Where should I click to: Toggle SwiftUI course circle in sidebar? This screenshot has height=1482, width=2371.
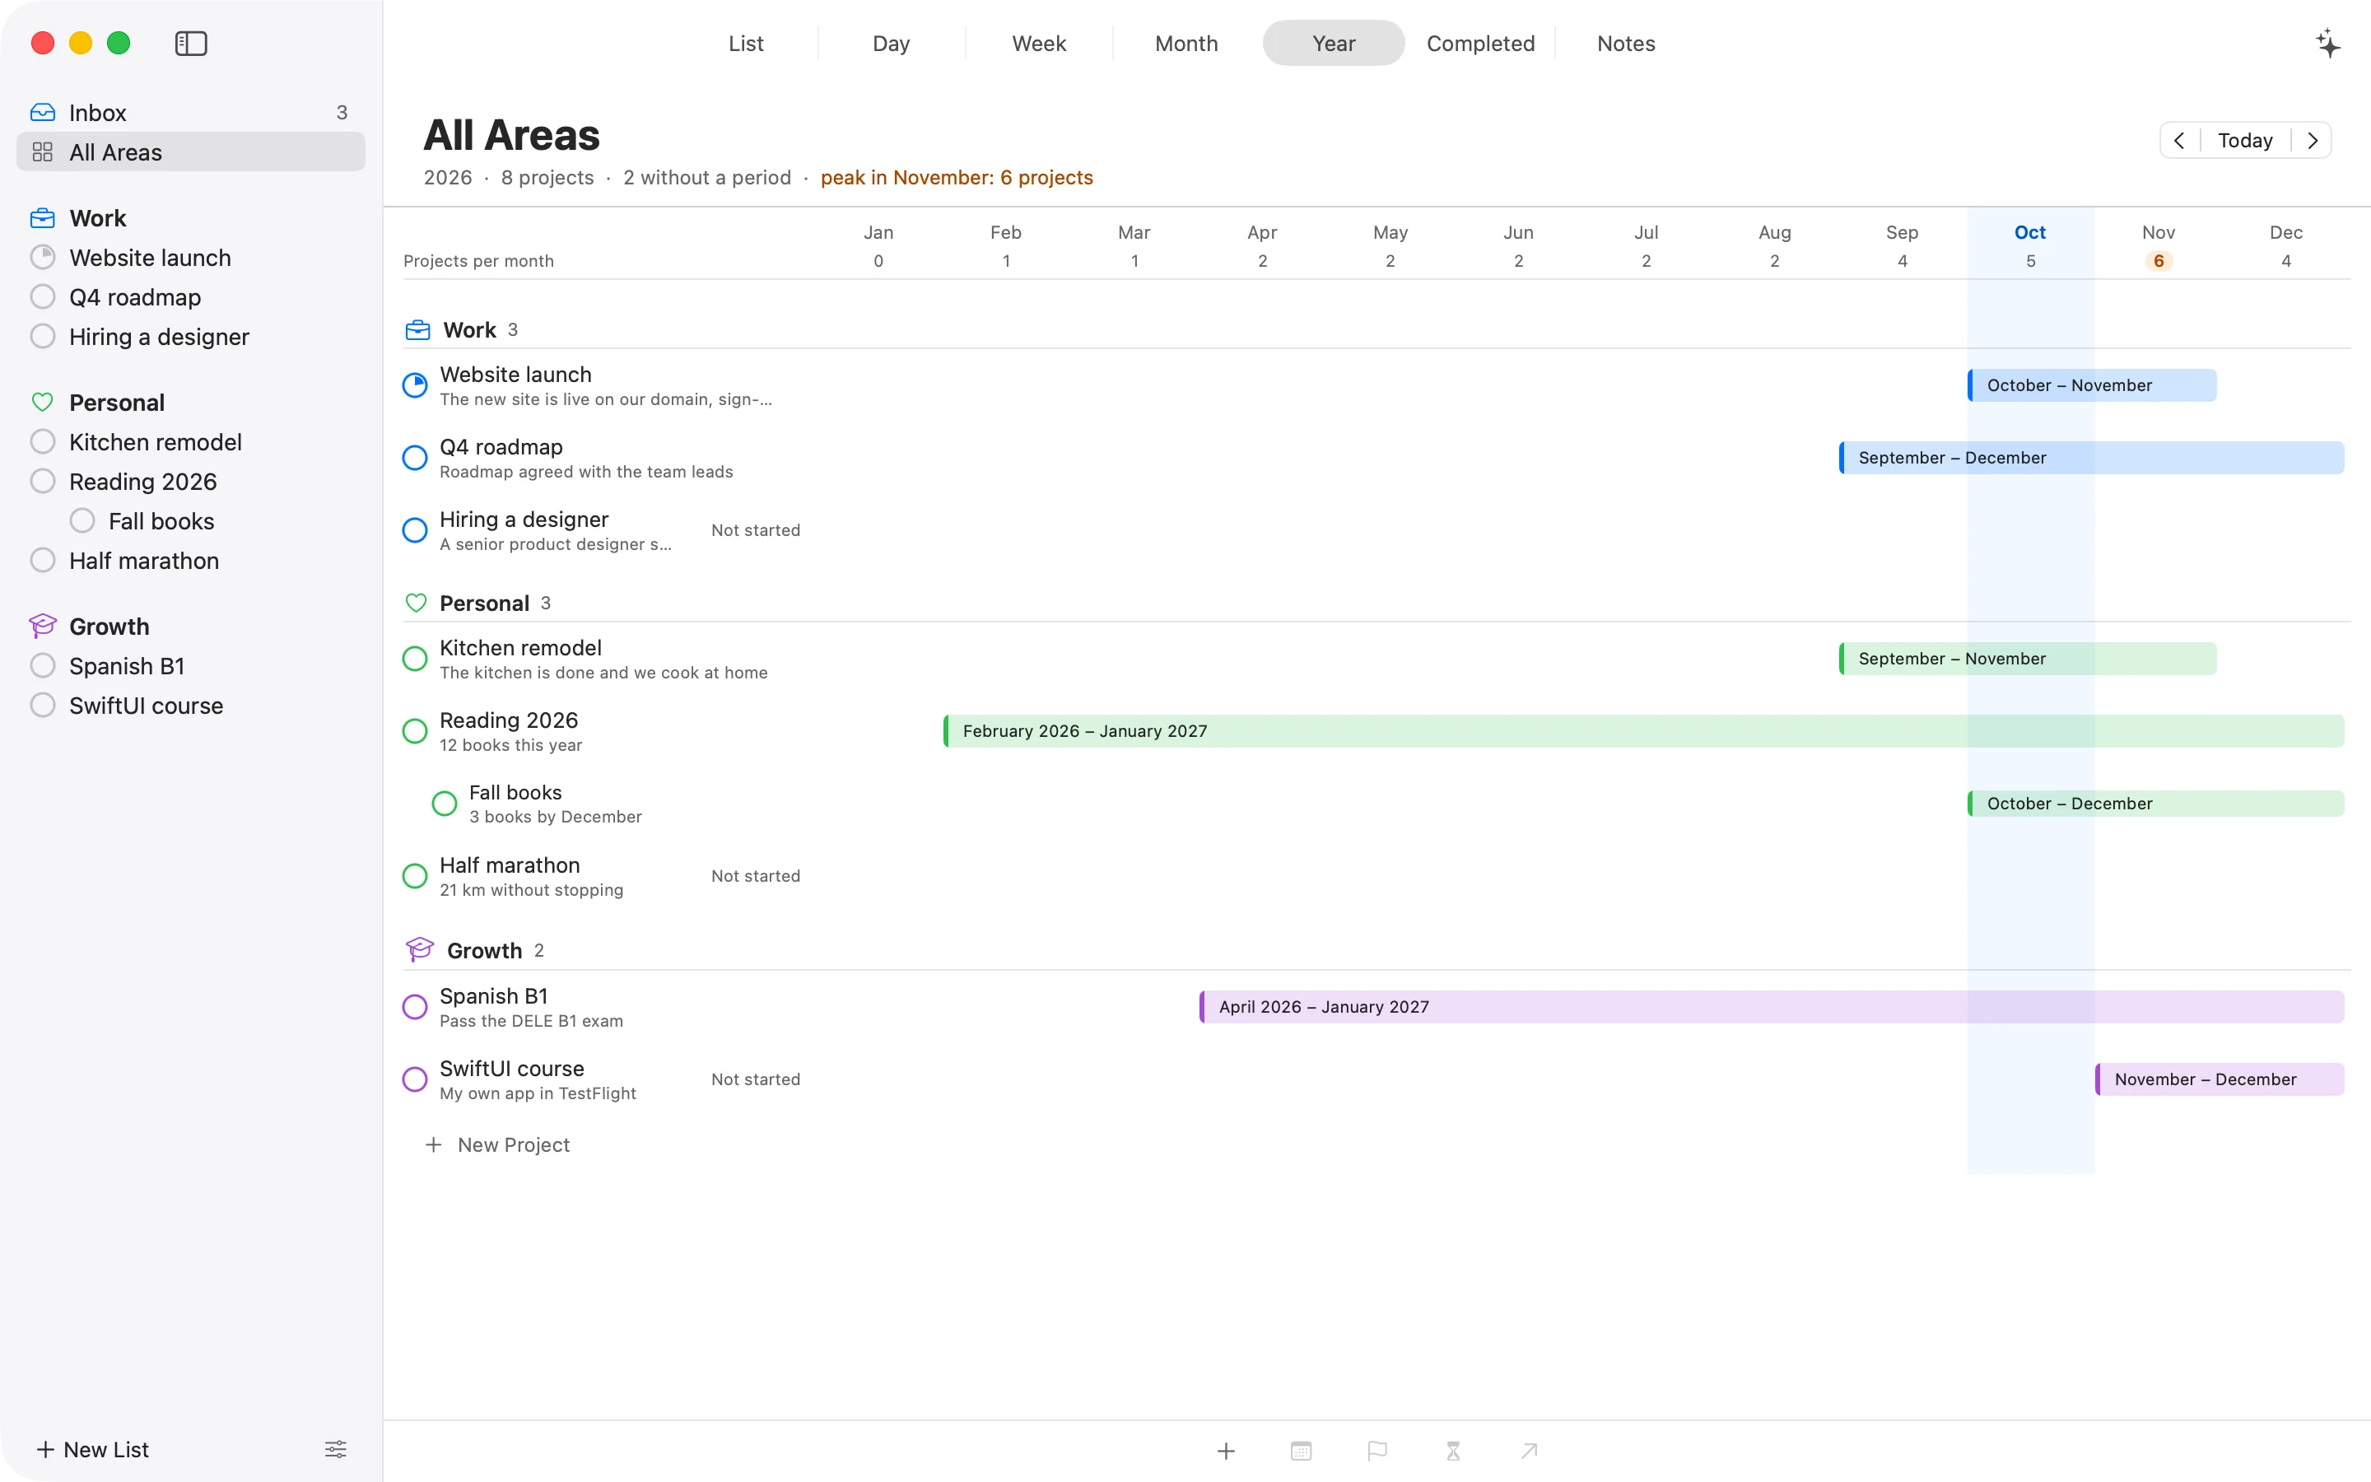pyautogui.click(x=42, y=705)
